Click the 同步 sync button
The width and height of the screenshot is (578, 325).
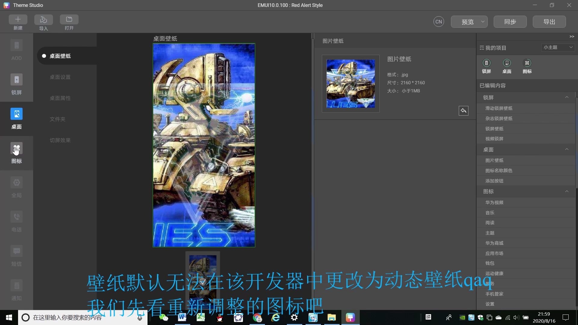(510, 22)
